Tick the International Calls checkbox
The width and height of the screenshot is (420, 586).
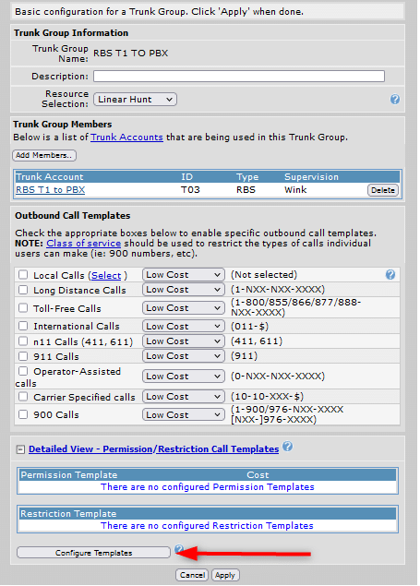click(23, 326)
